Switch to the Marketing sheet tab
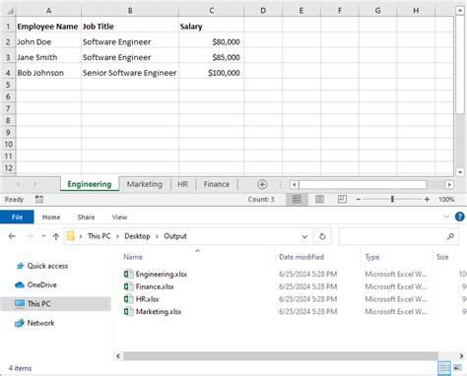The height and width of the screenshot is (376, 467). 145,184
